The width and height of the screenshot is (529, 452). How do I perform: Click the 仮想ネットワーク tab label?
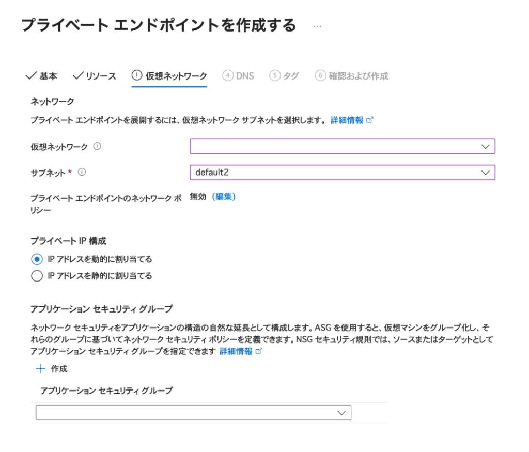coord(176,76)
